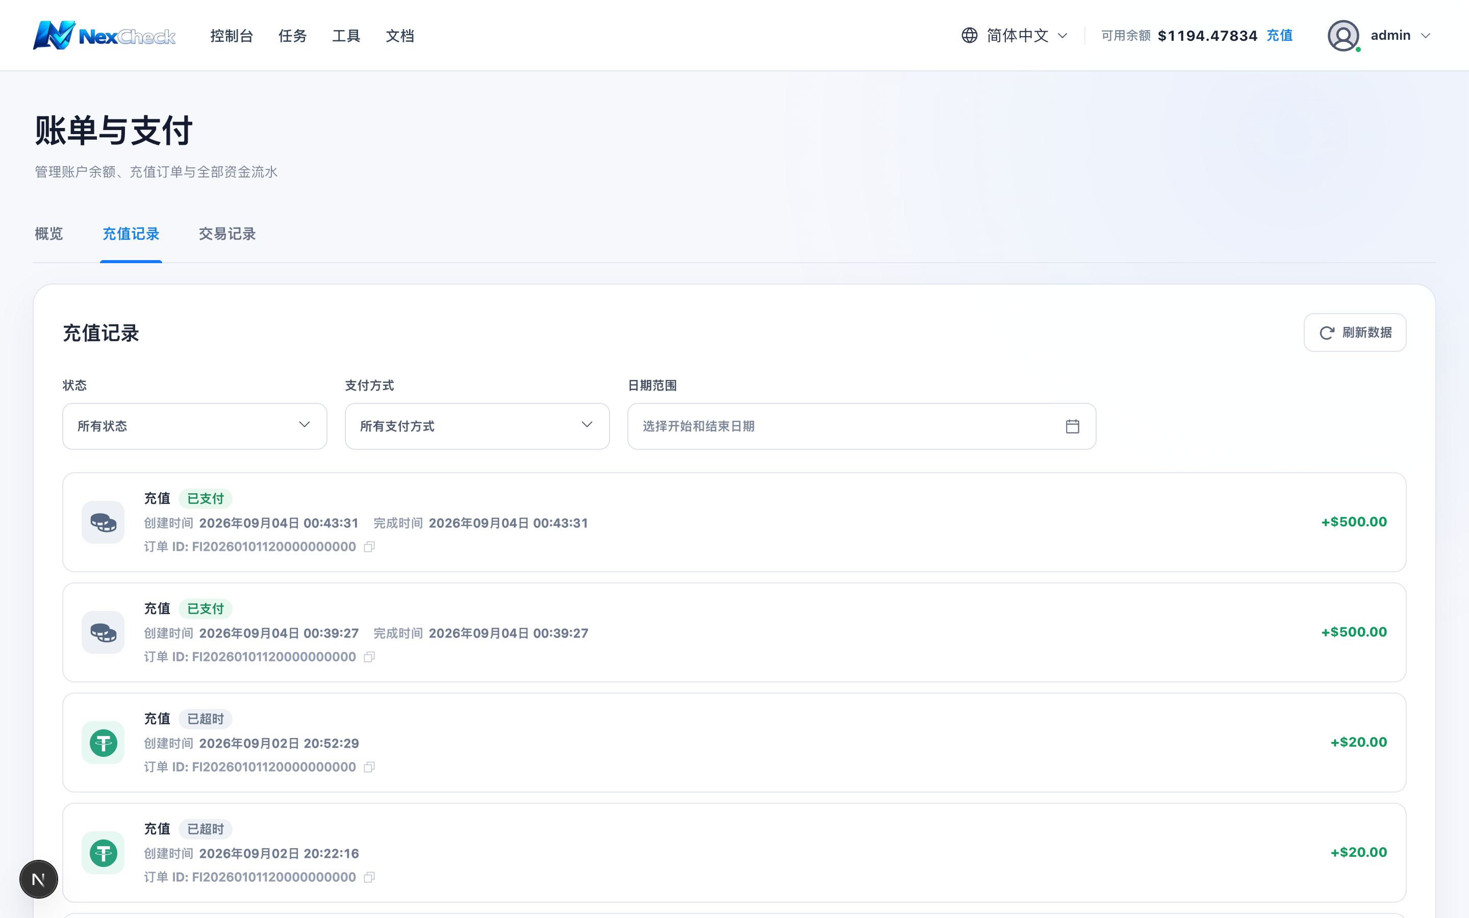Click +$500.00 amount of 00:39:27 recharge
Image resolution: width=1469 pixels, height=918 pixels.
[x=1354, y=632]
